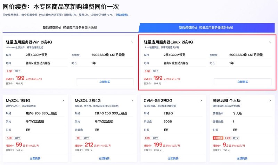
Task: Switch to 轻量应用服务器国内地域 tab
Action: [70, 28]
